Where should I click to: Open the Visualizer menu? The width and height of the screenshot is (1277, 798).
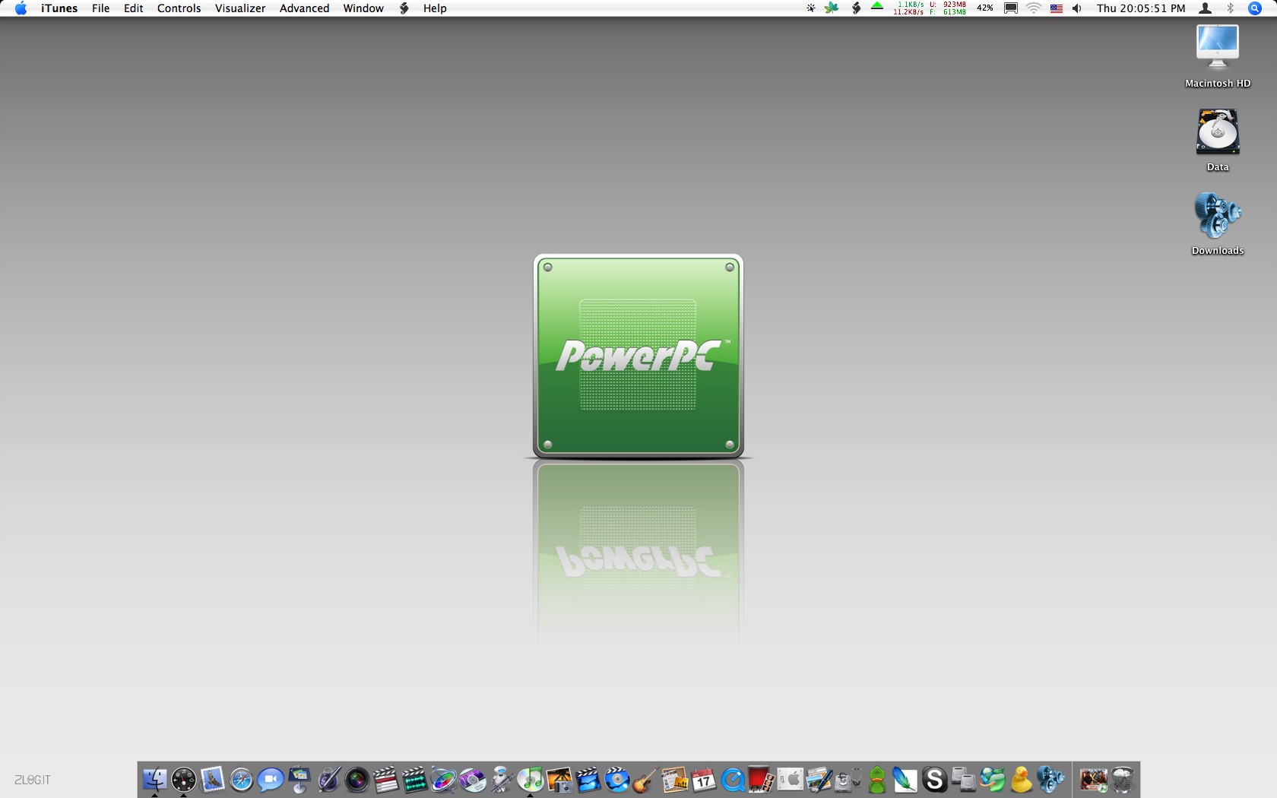[x=240, y=8]
